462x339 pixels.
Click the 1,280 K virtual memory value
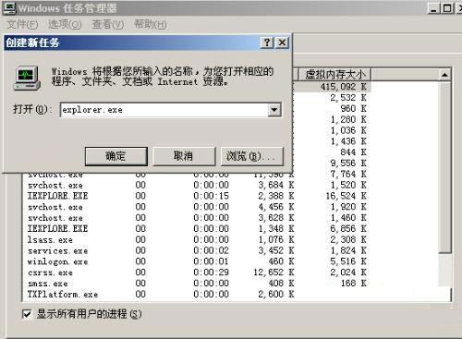[348, 119]
